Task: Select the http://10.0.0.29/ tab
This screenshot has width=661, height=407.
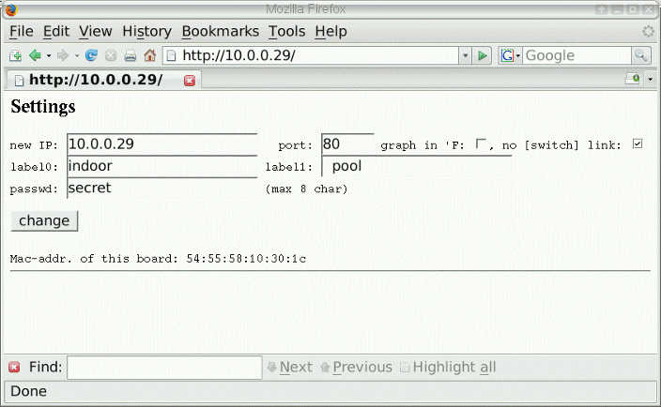Action: point(103,80)
